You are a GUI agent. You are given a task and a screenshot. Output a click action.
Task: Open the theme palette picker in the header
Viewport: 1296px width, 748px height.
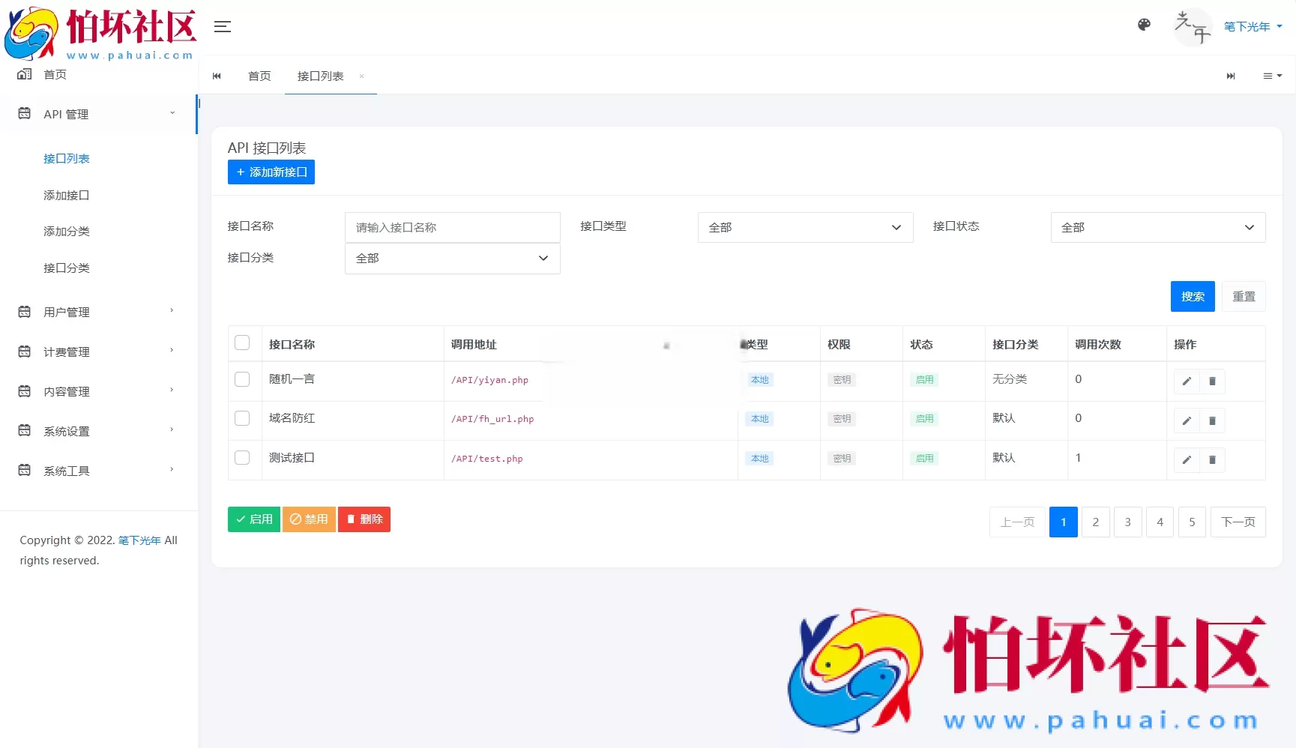[1144, 25]
